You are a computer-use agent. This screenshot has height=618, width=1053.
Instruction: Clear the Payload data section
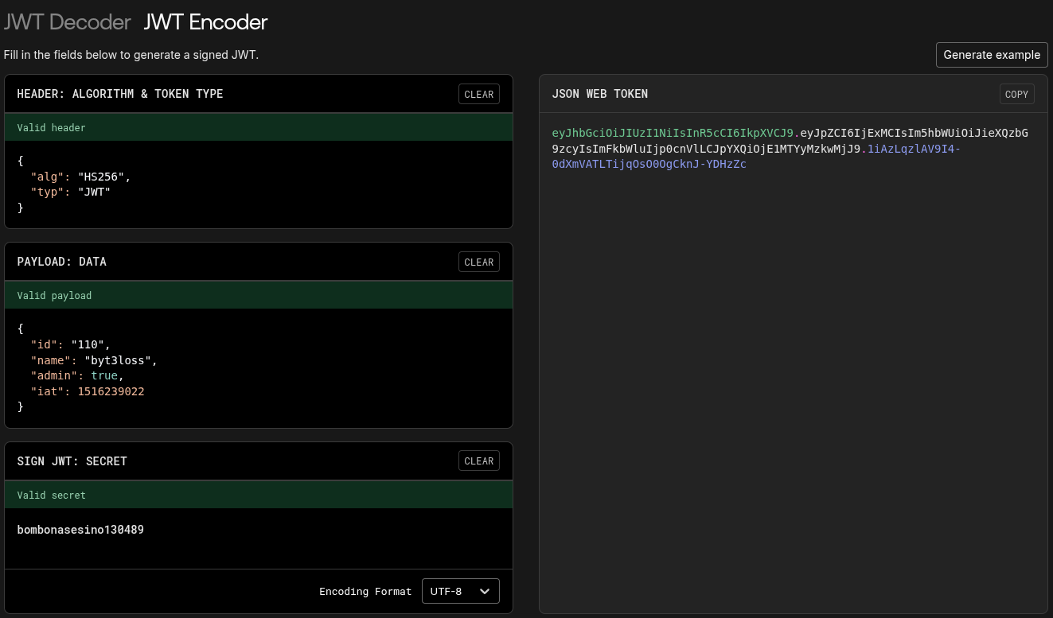pyautogui.click(x=478, y=262)
